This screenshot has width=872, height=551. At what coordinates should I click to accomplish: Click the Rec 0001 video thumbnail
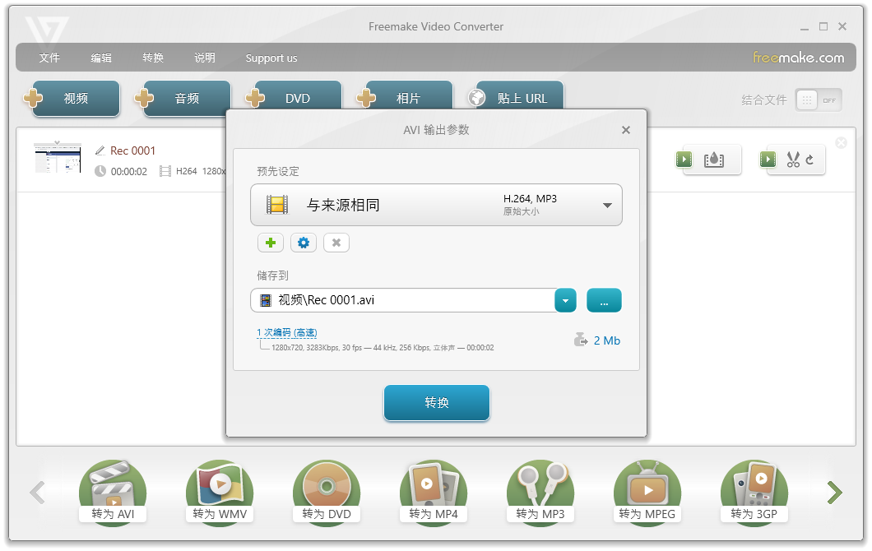tap(58, 159)
